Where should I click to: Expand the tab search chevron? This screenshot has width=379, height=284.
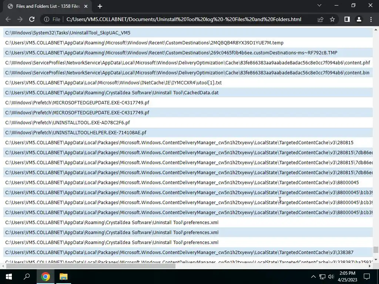[x=319, y=5]
